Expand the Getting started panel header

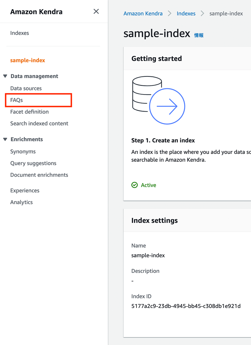pos(156,58)
